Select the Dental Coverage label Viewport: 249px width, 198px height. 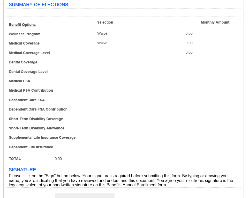click(x=23, y=62)
